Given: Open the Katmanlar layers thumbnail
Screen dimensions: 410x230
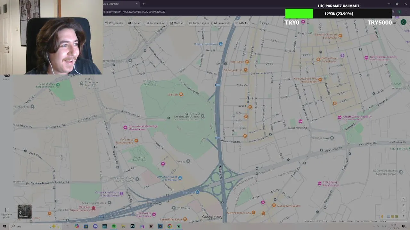Looking at the screenshot, I should coord(24,211).
